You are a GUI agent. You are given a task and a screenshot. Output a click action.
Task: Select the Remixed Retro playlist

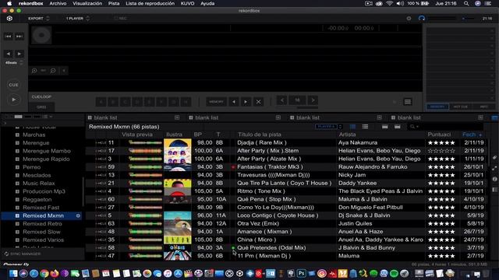(x=42, y=223)
